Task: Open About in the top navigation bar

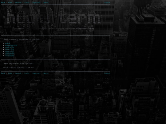Action: click(x=46, y=2)
